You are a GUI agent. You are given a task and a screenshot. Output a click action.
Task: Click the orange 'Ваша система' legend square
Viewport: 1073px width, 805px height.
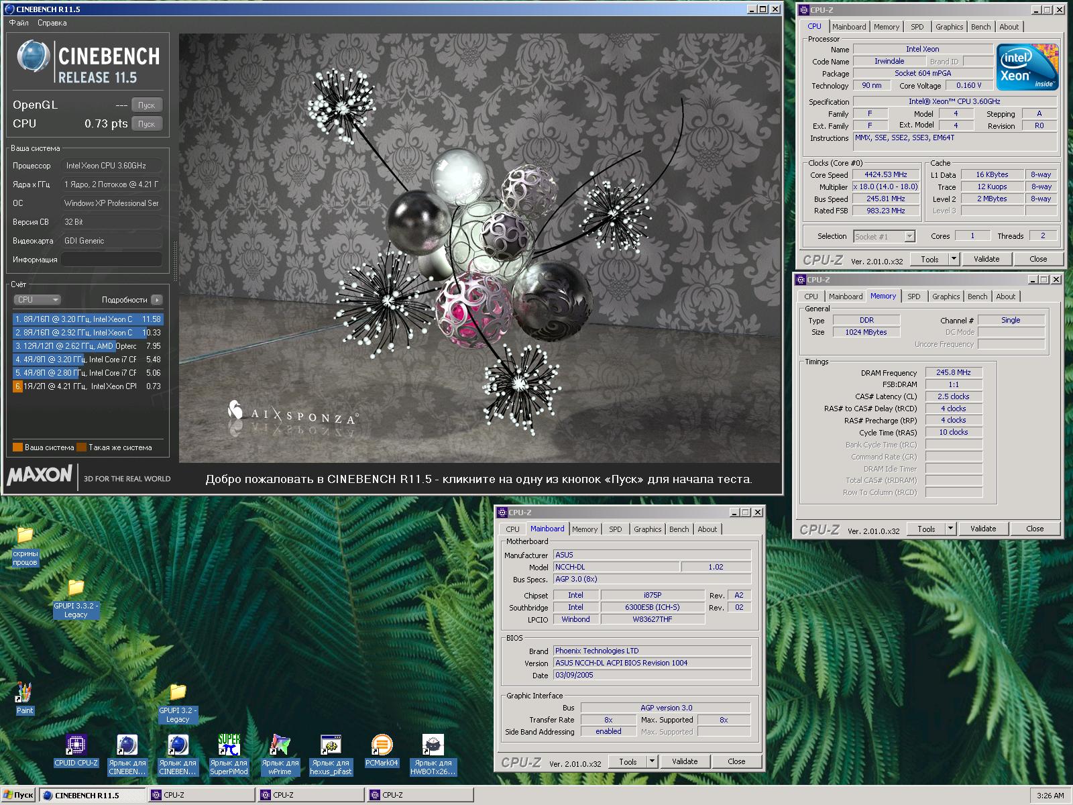17,447
